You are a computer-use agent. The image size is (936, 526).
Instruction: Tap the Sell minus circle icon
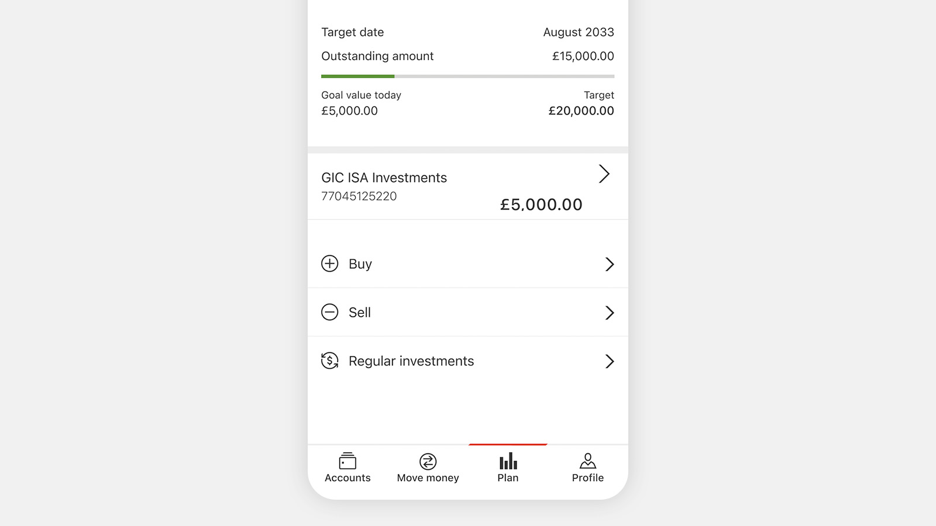[330, 312]
